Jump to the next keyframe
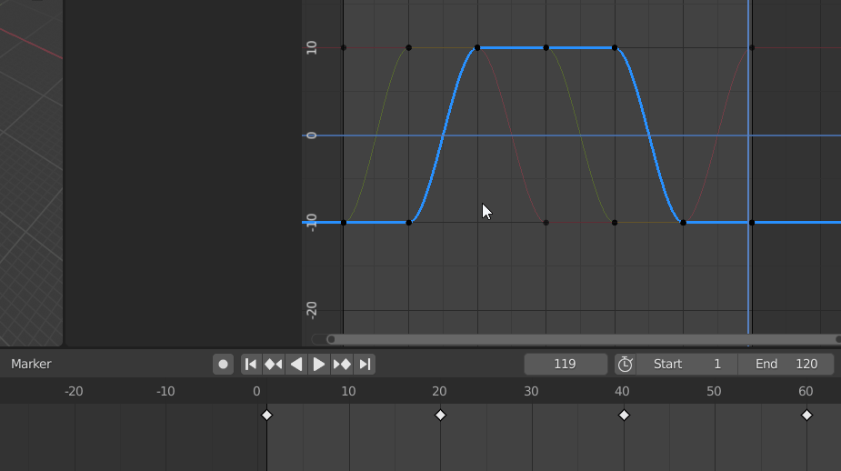The height and width of the screenshot is (471, 841). 342,365
